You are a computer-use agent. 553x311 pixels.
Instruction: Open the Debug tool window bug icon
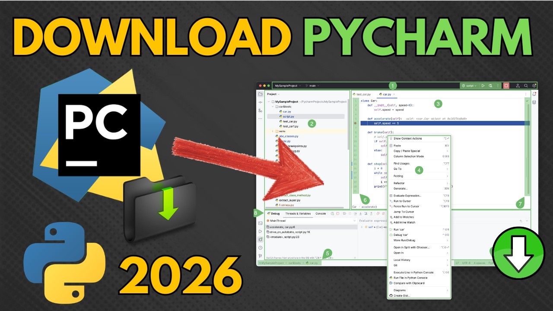[x=260, y=239]
